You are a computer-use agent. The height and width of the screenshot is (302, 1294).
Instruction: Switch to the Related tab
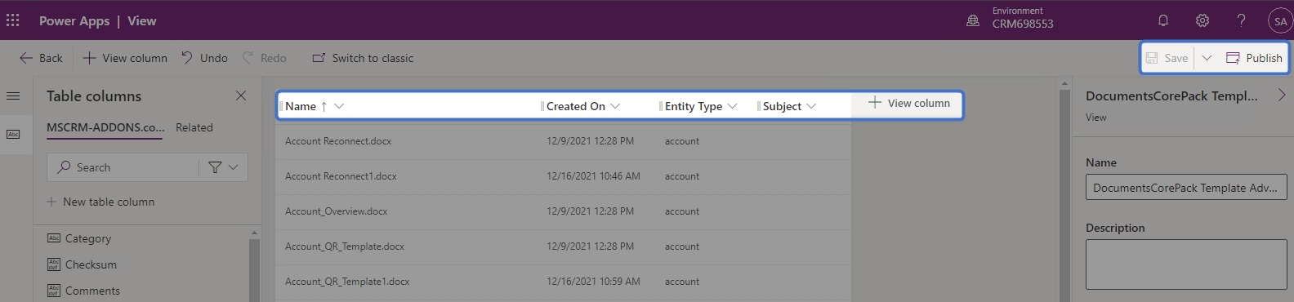tap(194, 128)
